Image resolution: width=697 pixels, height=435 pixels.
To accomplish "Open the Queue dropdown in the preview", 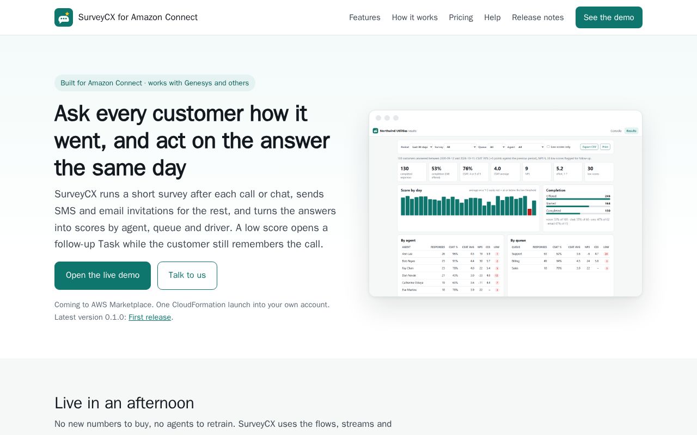I will coord(497,147).
